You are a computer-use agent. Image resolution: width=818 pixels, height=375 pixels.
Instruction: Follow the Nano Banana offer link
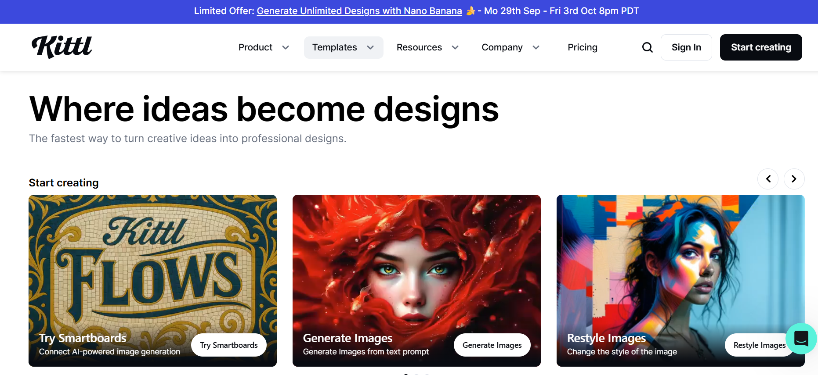coord(359,11)
